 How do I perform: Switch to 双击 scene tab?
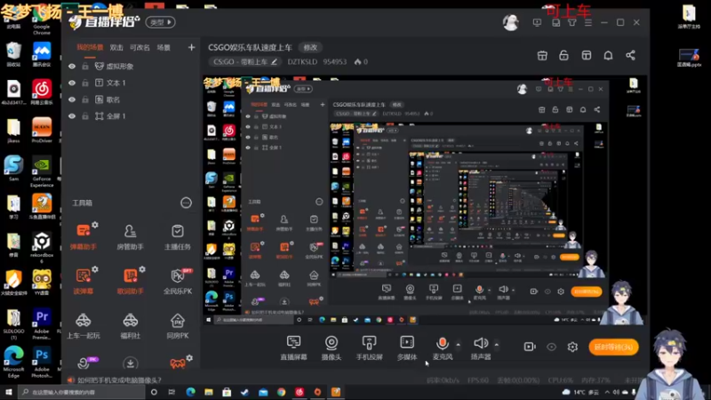click(x=116, y=47)
